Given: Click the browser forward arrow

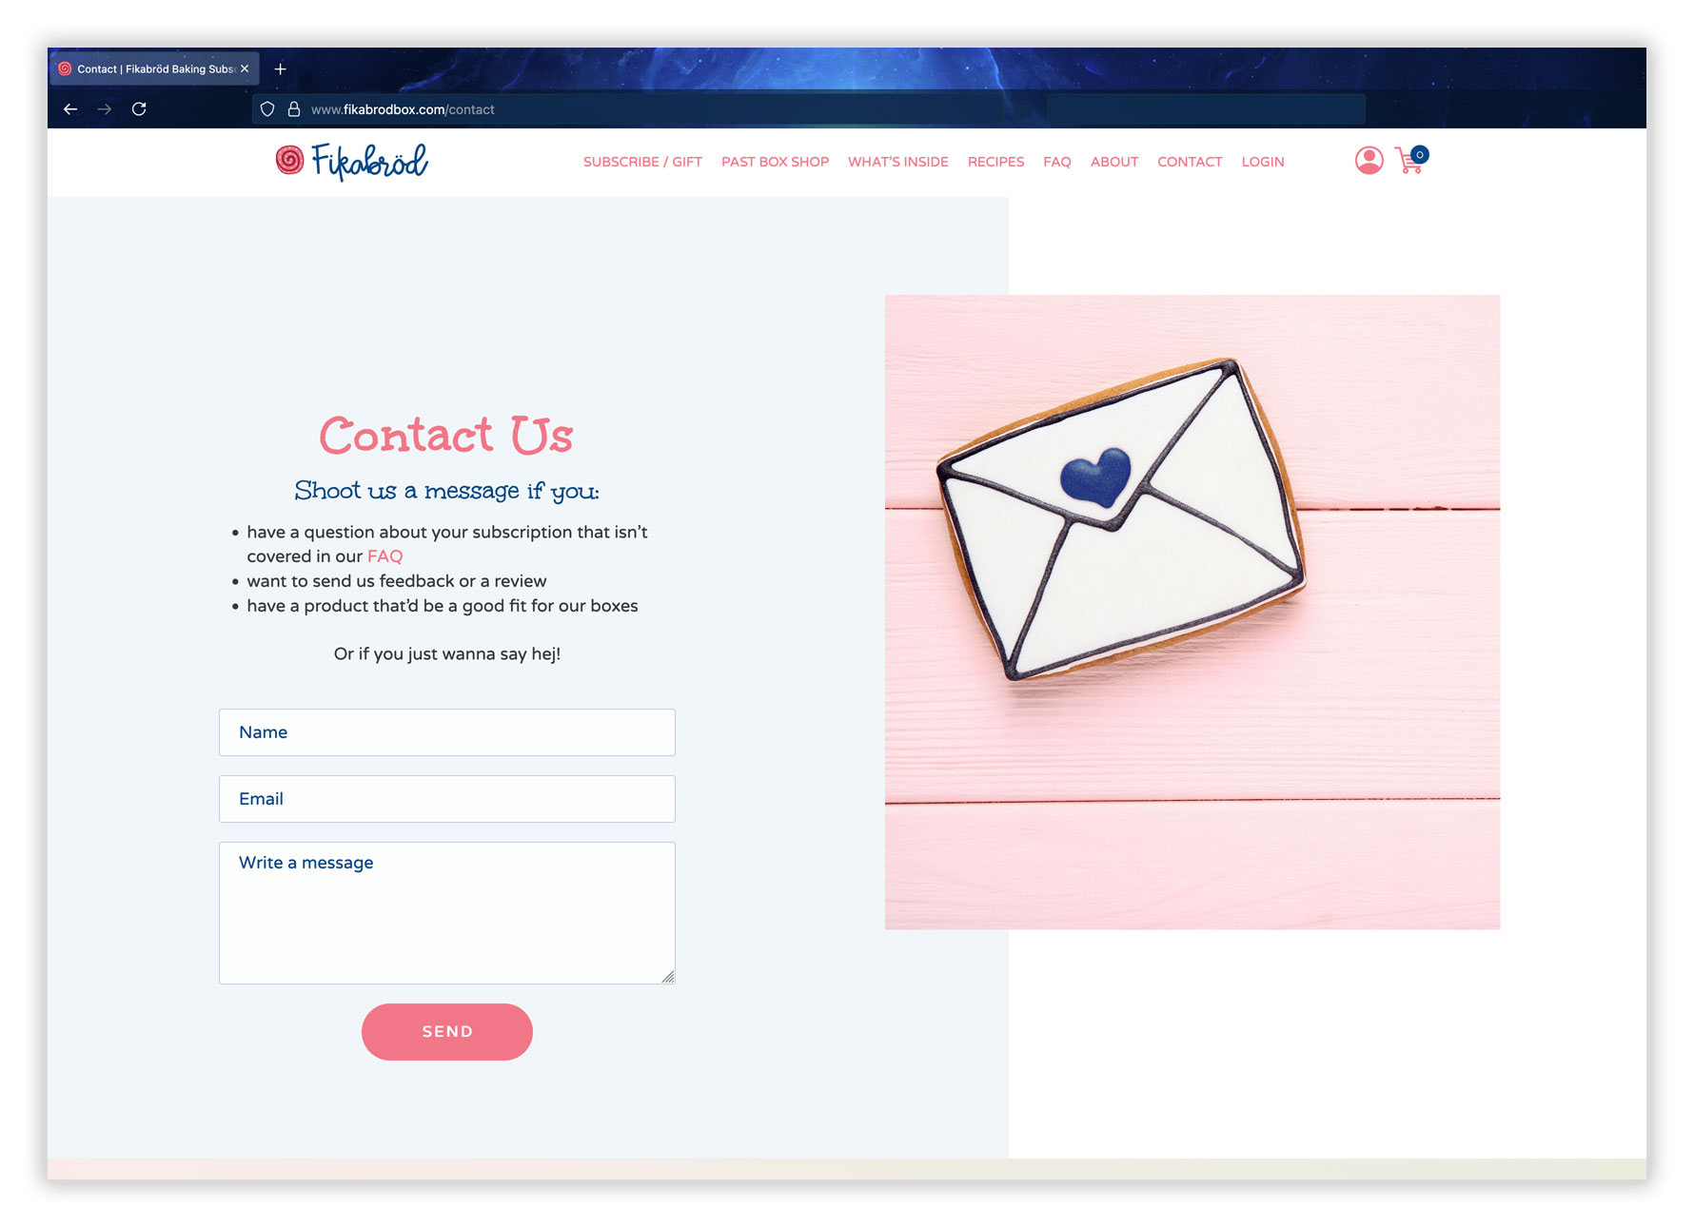Looking at the screenshot, I should (x=105, y=109).
